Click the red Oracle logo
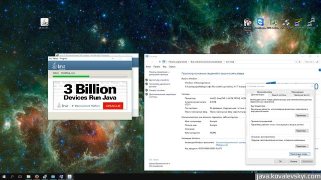321x180 pixels. click(113, 105)
